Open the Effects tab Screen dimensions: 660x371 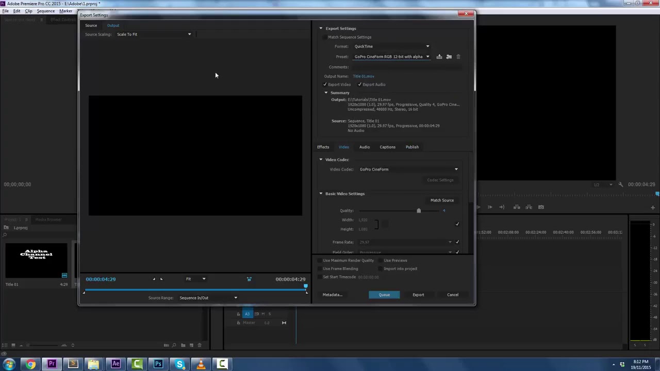[x=323, y=147]
